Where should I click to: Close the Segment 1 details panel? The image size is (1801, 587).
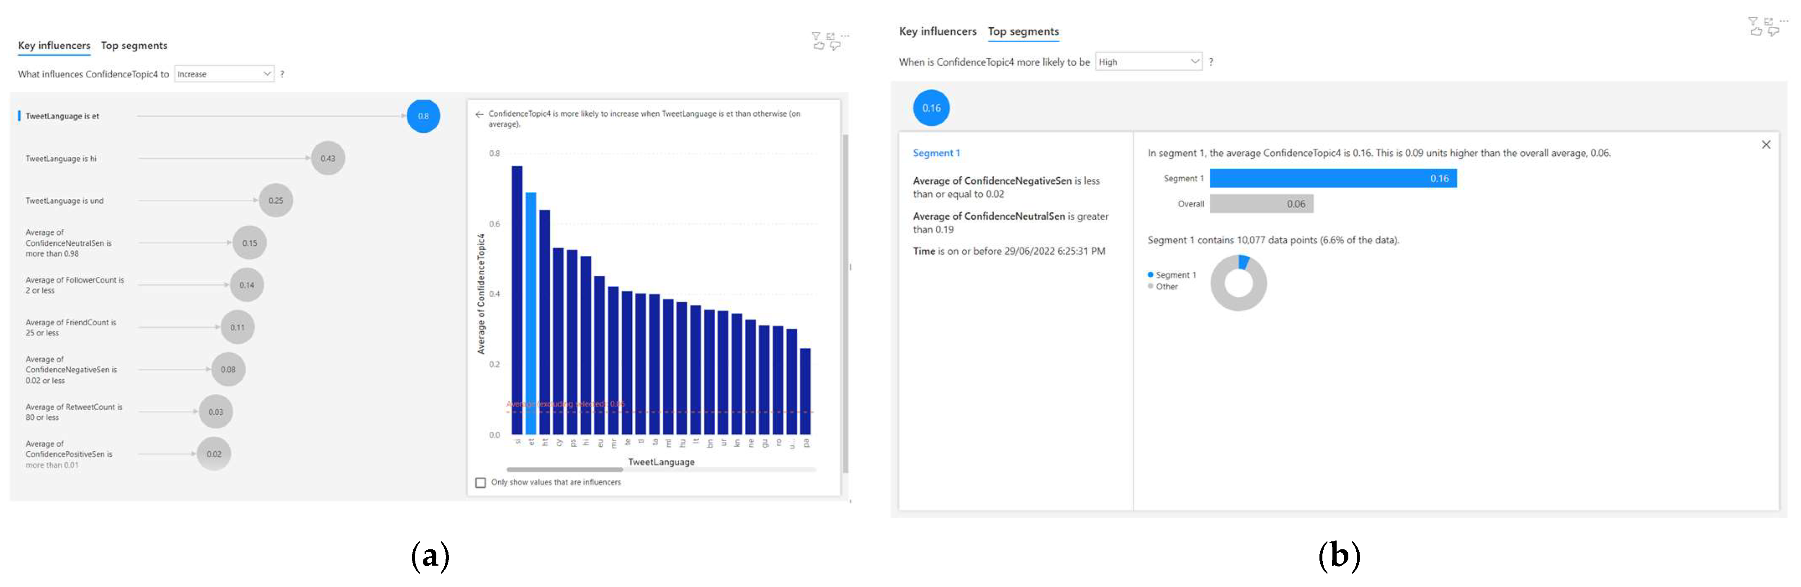(x=1766, y=144)
